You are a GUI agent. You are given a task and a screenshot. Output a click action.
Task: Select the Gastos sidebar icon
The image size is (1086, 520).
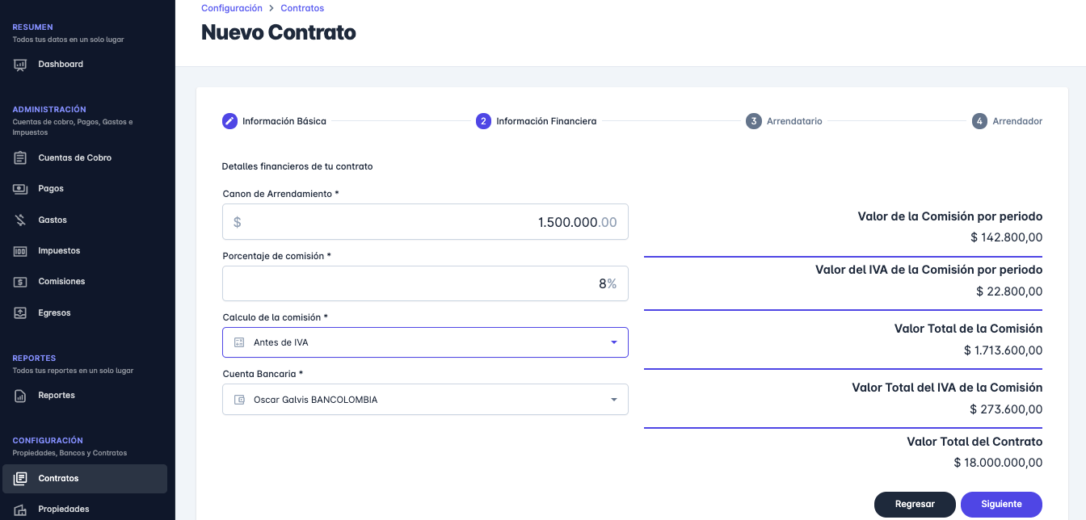click(x=21, y=220)
